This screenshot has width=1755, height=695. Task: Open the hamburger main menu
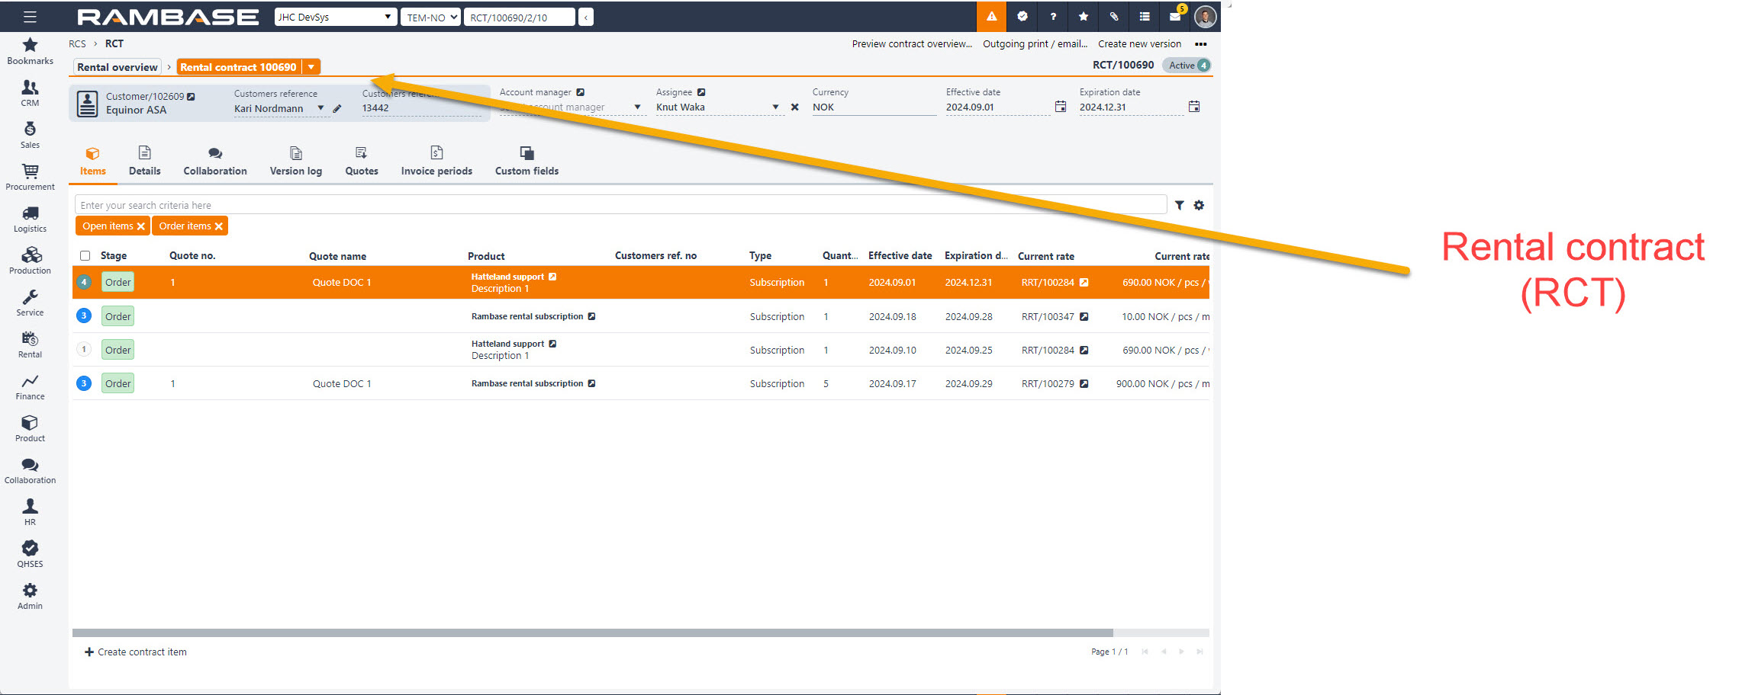30,16
